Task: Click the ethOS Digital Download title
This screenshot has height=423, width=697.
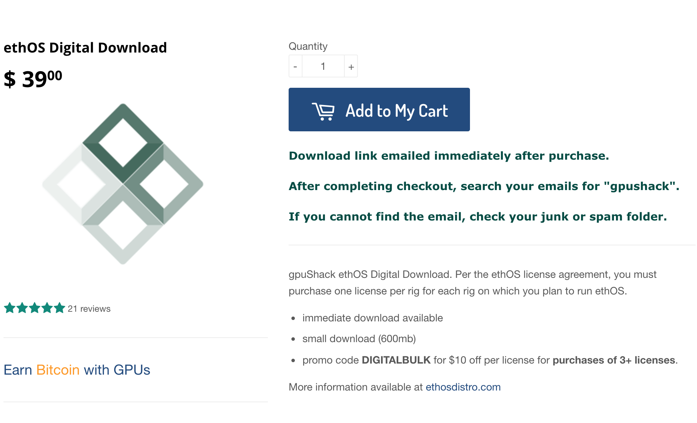Action: click(x=85, y=48)
